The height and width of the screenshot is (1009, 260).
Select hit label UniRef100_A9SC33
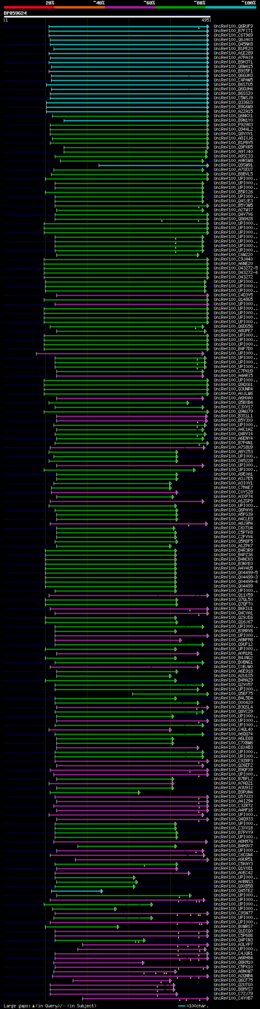tap(233, 156)
